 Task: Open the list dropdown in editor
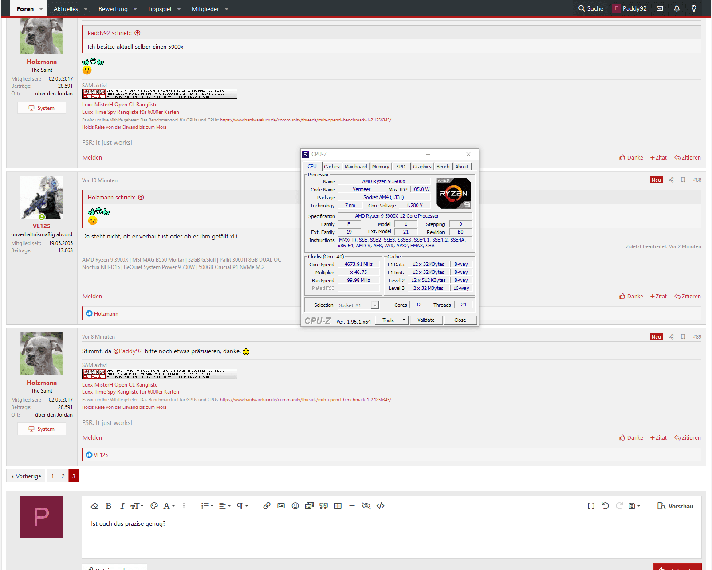pyautogui.click(x=207, y=506)
